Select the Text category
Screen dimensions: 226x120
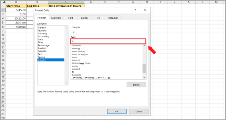pos(51,54)
